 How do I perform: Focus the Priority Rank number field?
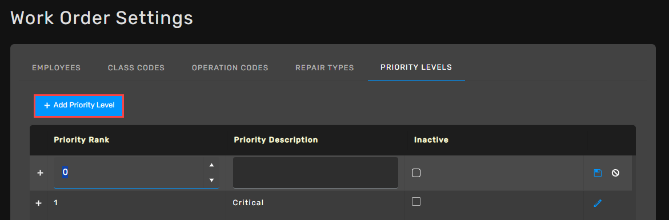129,173
